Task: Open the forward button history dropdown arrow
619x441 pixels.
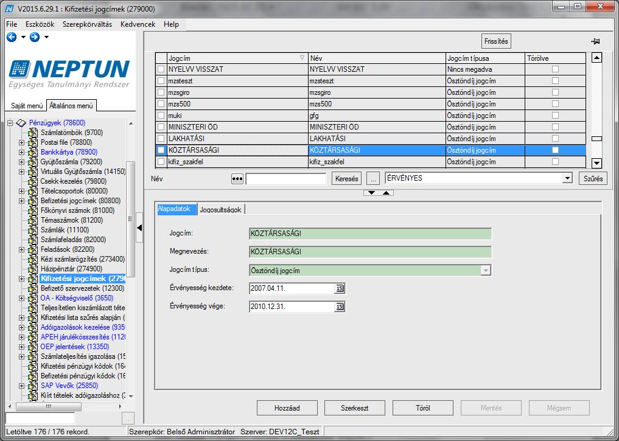Action: pyautogui.click(x=47, y=37)
